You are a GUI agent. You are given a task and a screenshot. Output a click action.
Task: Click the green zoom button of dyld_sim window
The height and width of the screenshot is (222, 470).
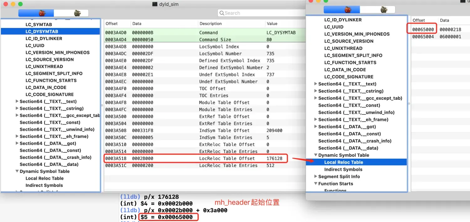20,4
